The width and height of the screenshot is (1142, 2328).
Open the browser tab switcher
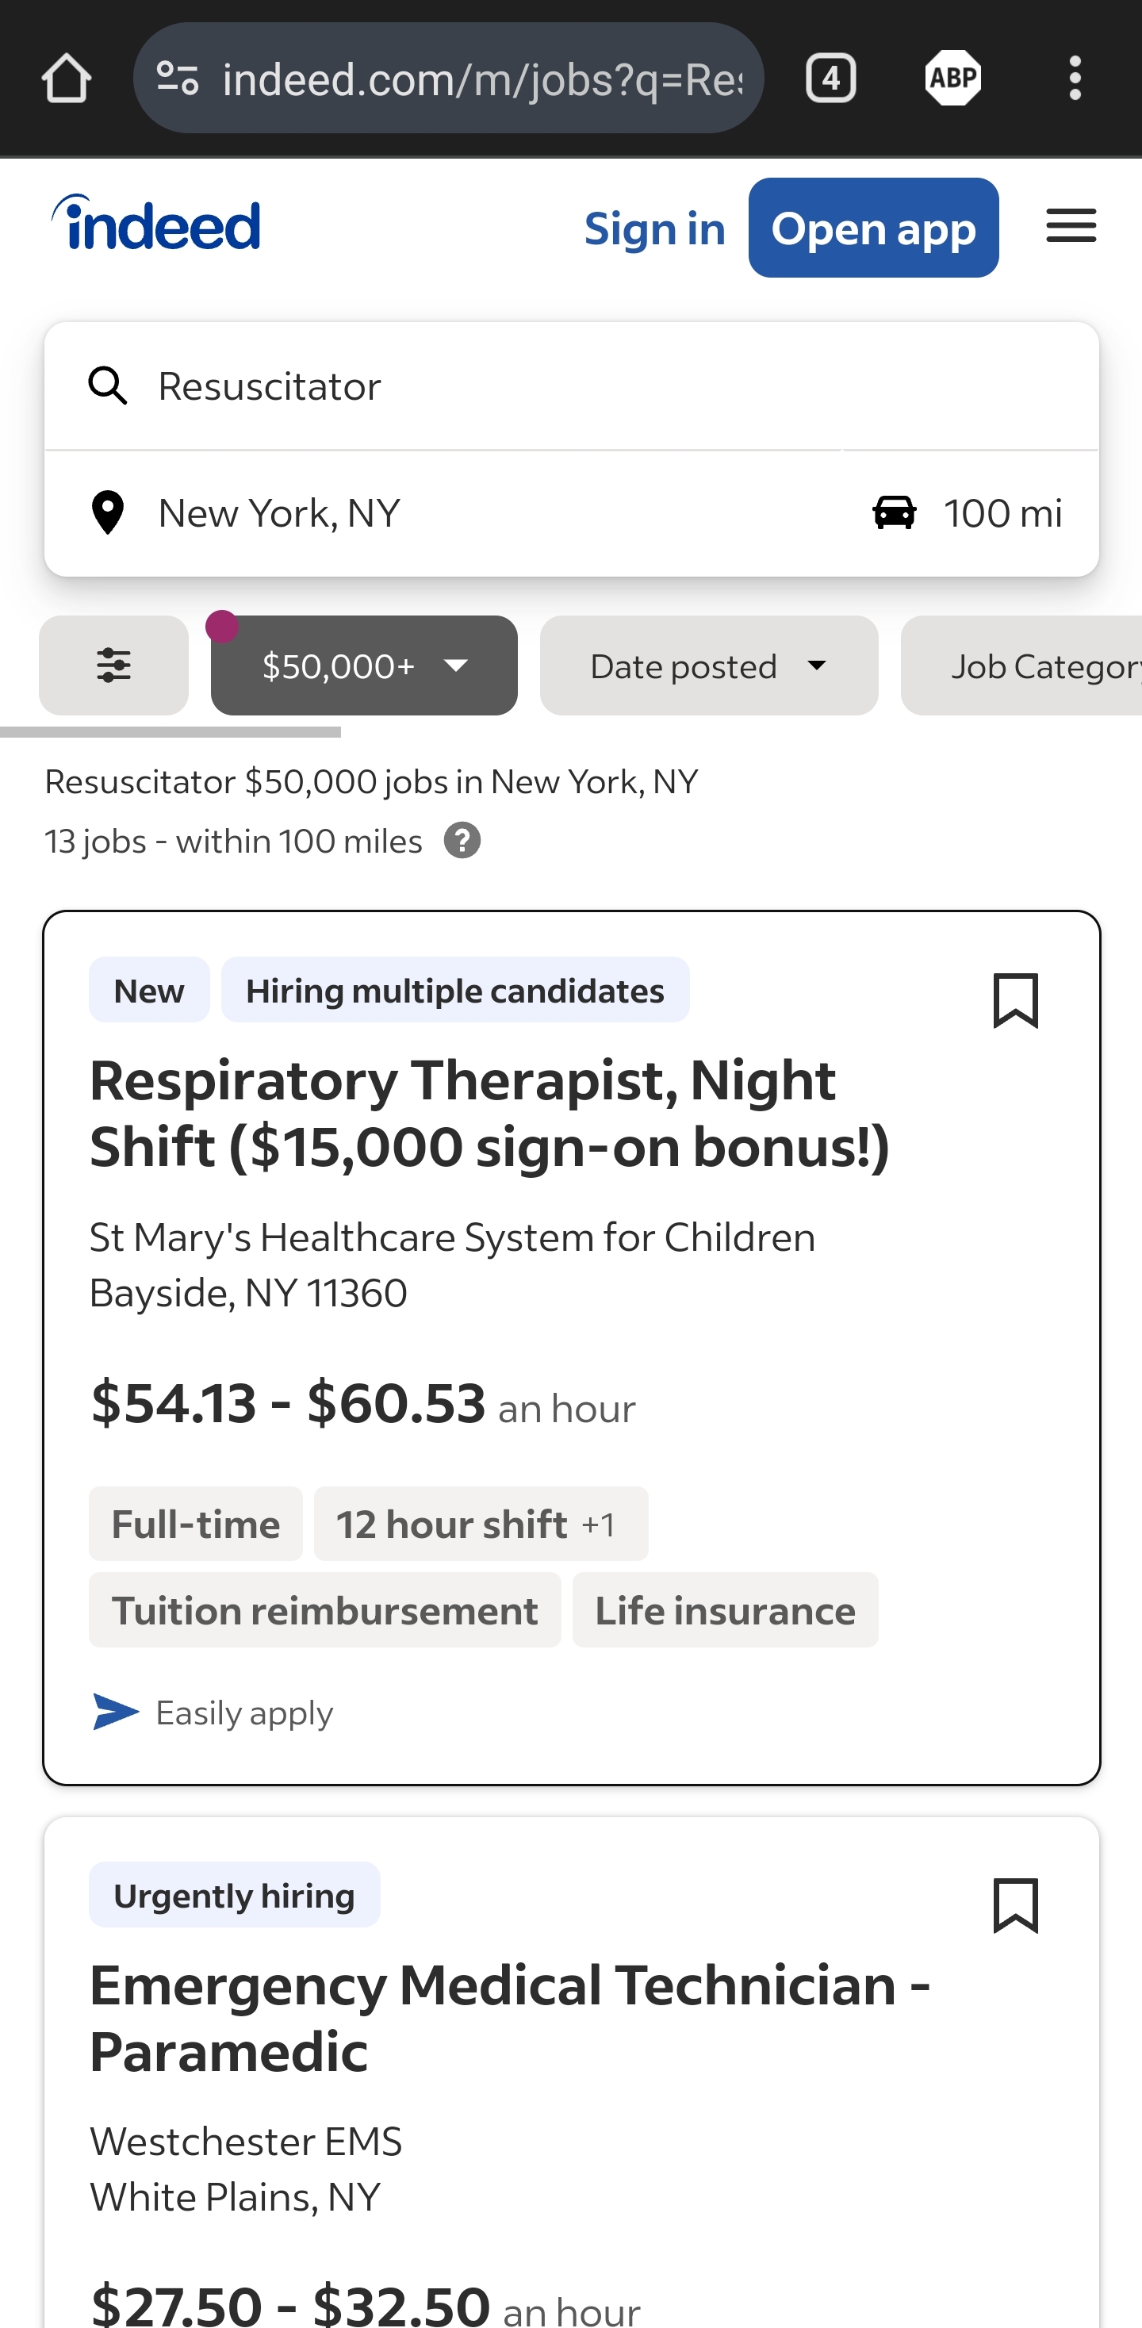830,79
